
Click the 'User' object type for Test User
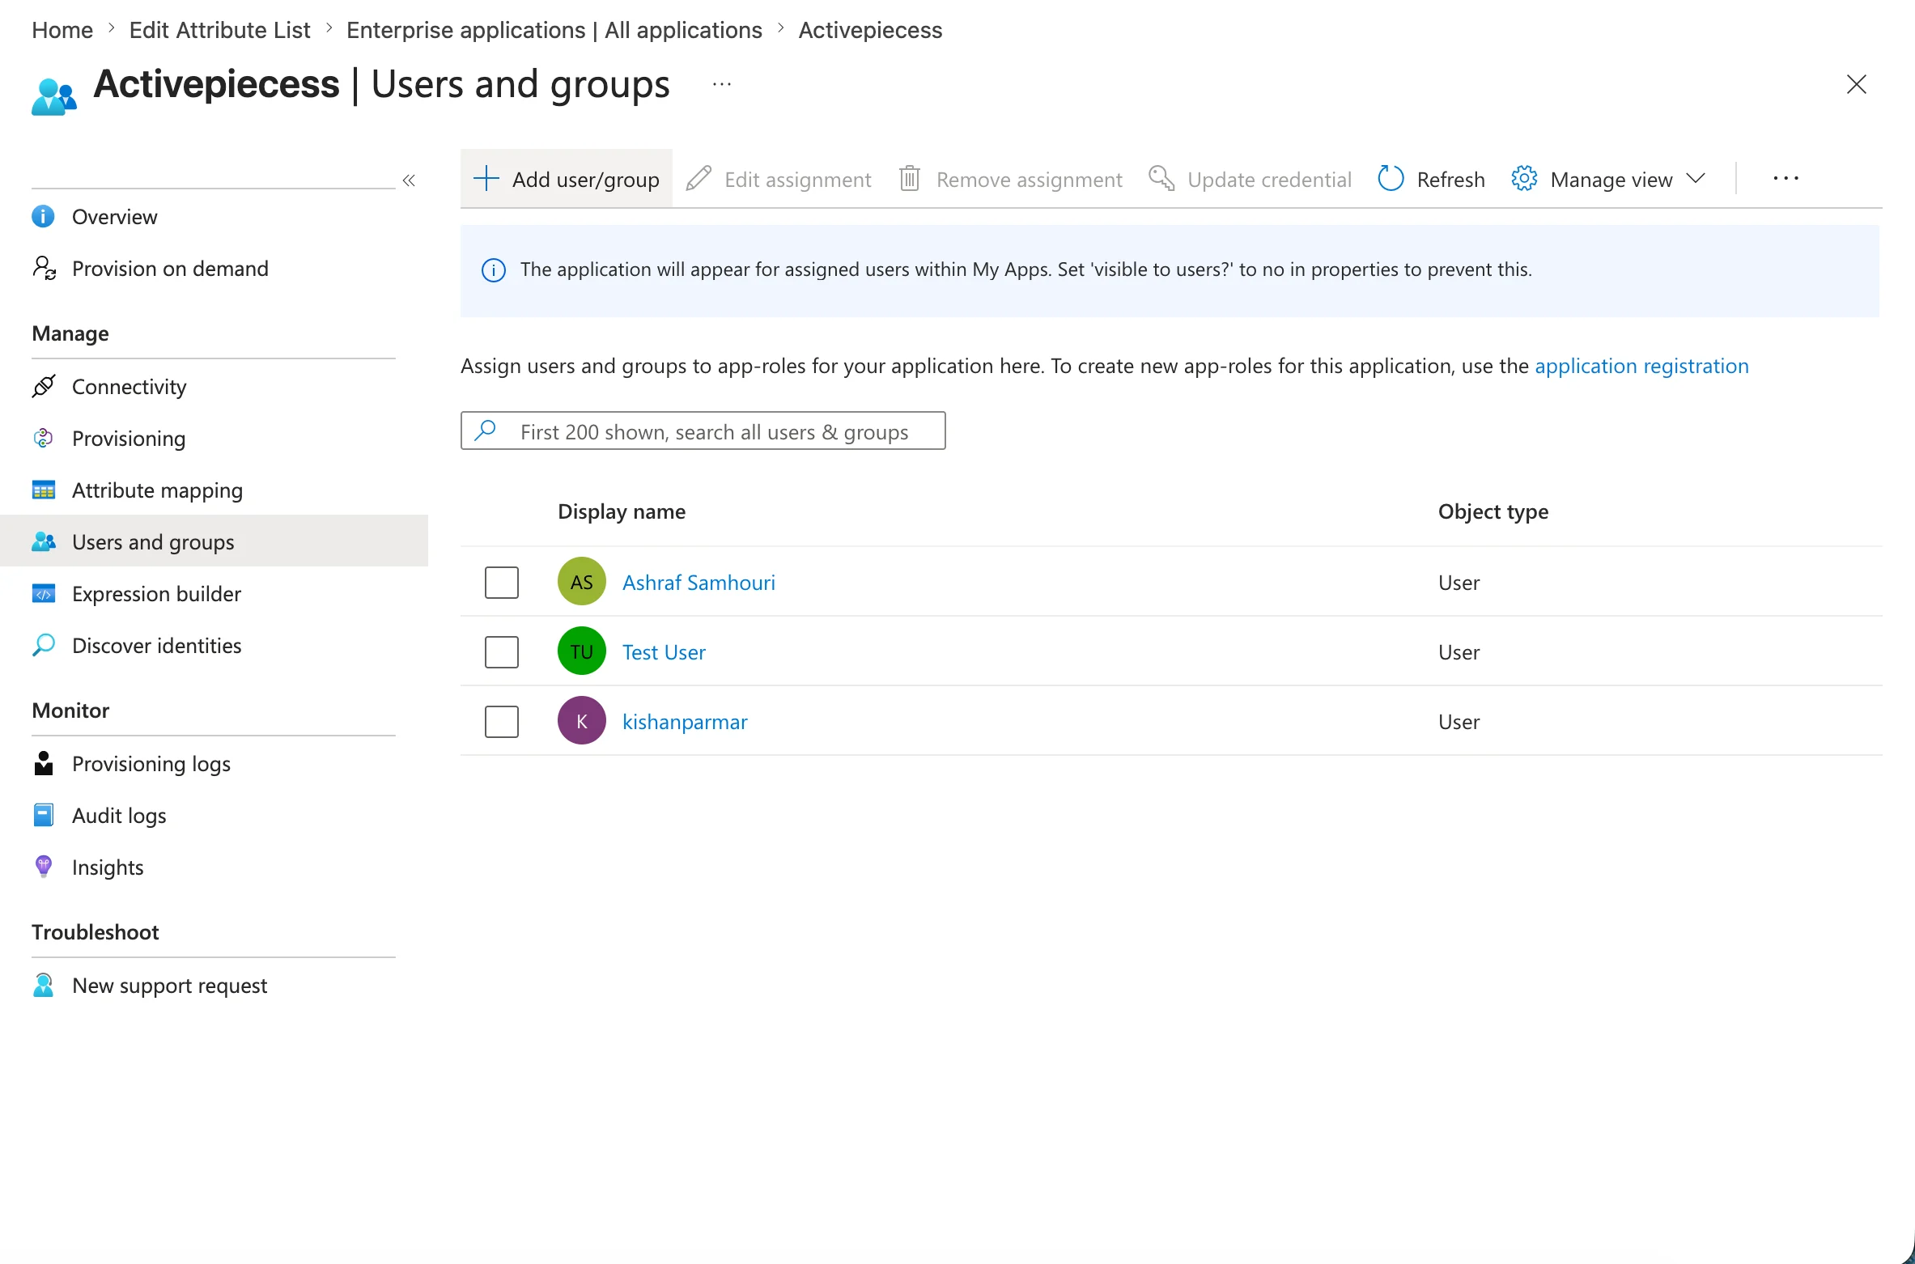[1459, 652]
